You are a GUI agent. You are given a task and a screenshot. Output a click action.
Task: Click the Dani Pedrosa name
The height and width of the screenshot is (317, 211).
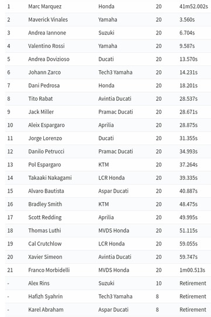click(x=44, y=86)
